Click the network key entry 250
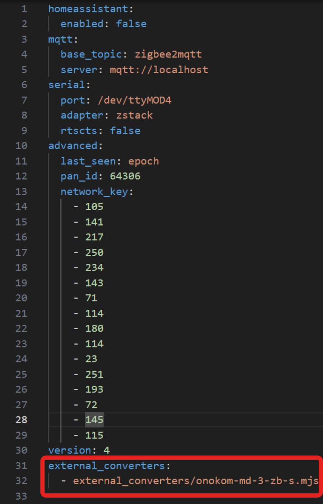 coord(94,252)
